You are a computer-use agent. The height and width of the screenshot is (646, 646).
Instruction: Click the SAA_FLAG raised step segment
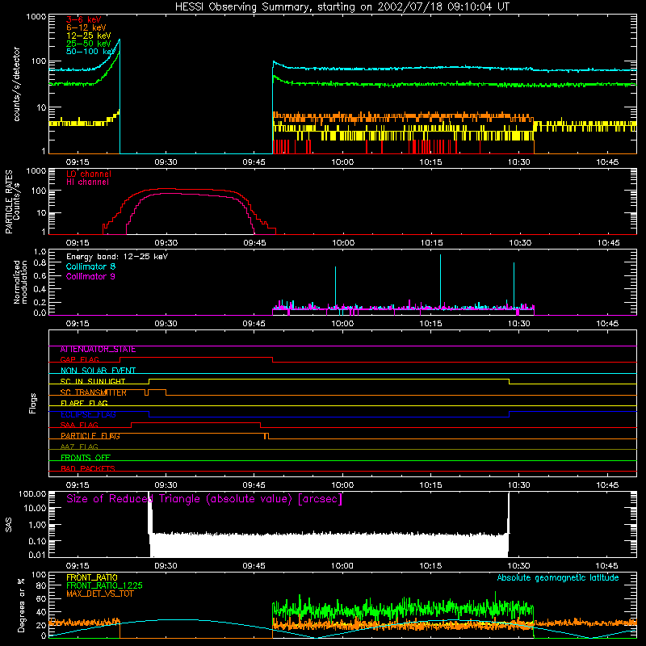tap(195, 422)
